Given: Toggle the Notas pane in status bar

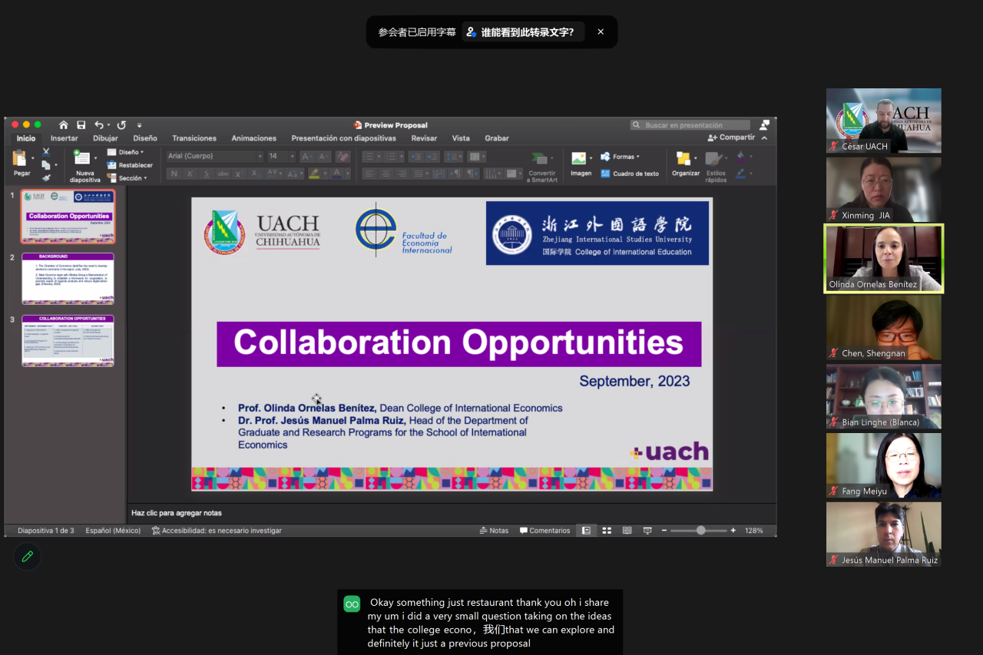Looking at the screenshot, I should (x=494, y=531).
